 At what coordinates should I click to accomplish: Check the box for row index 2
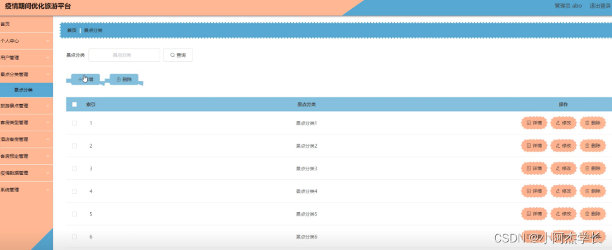(74, 146)
